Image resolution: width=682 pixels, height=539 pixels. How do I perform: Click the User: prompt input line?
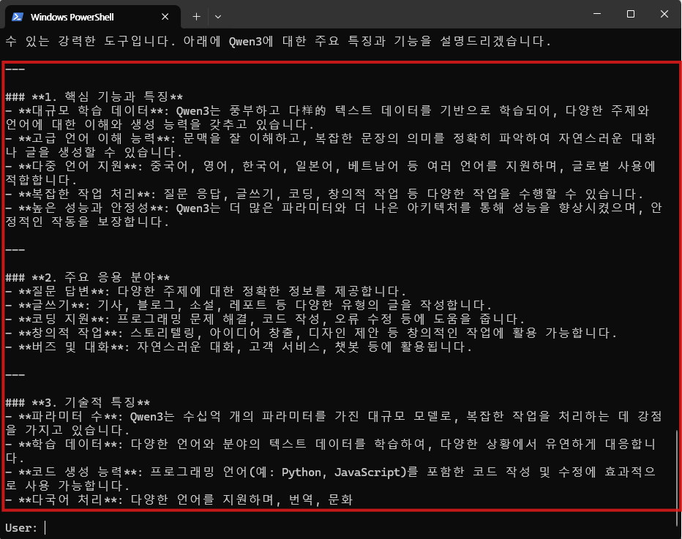[26, 528]
